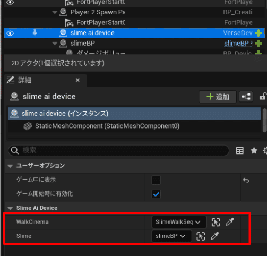
Task: Use eyedropper for Slime property
Action: 215,236
